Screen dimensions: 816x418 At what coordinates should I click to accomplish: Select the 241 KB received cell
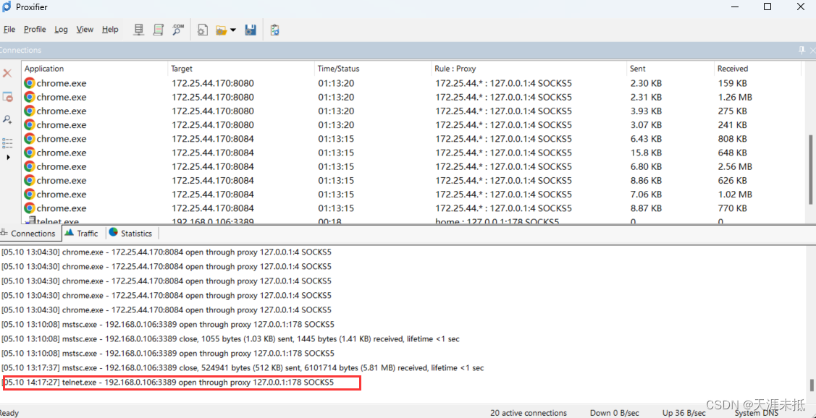click(732, 125)
